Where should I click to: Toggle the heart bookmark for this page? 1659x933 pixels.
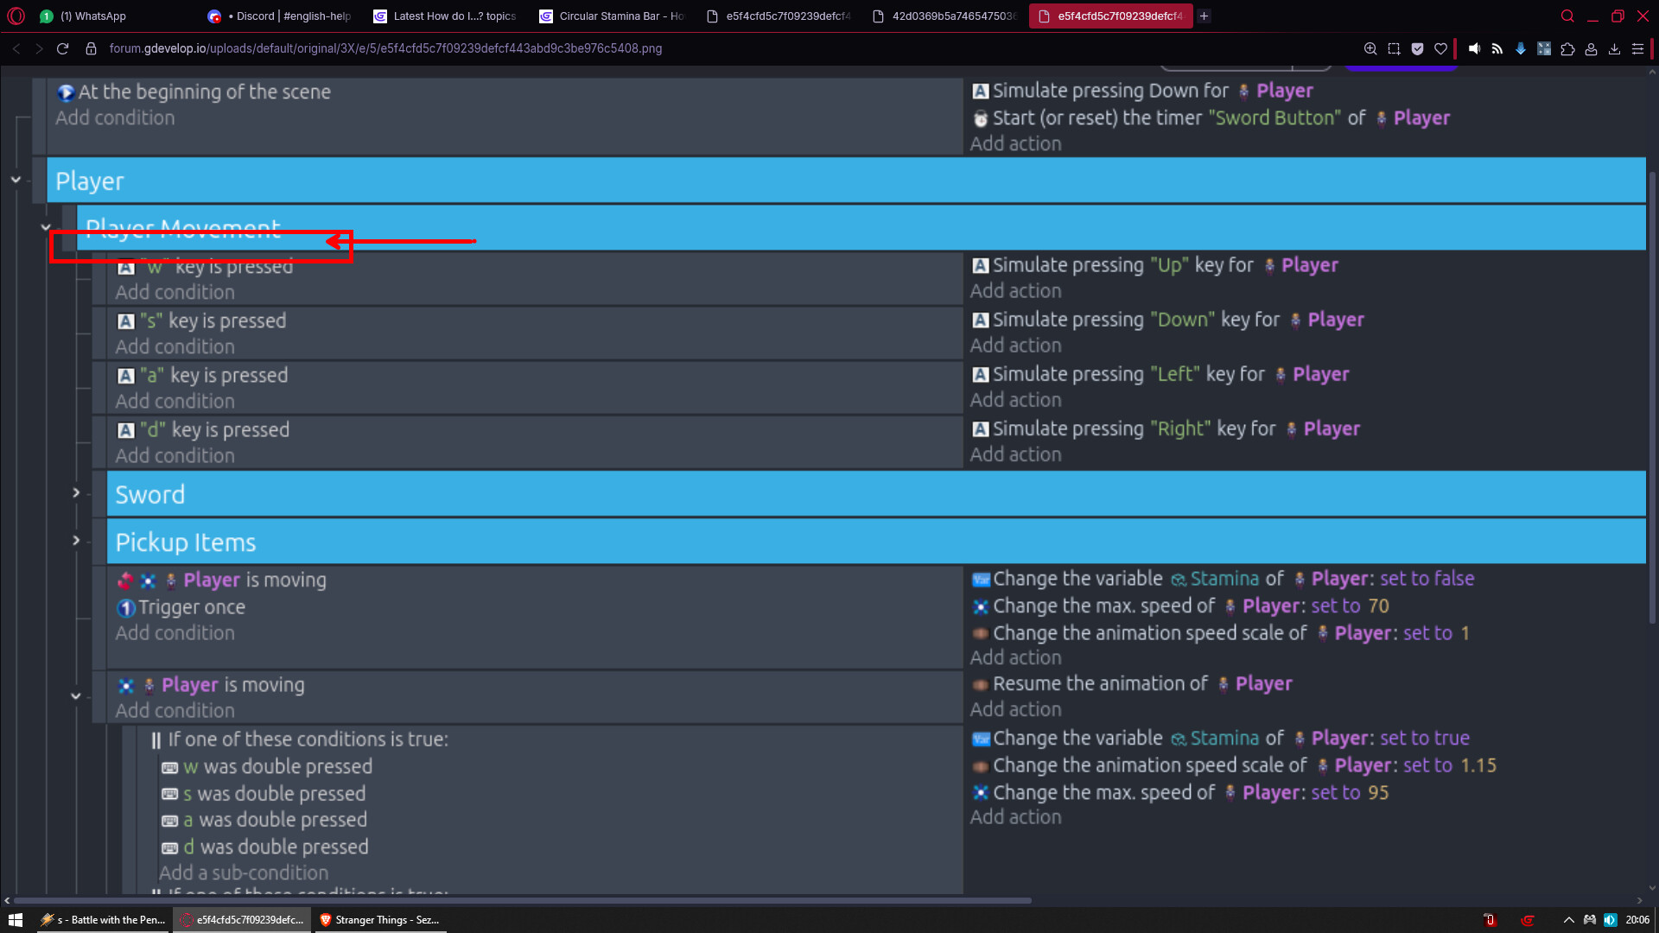click(x=1440, y=49)
